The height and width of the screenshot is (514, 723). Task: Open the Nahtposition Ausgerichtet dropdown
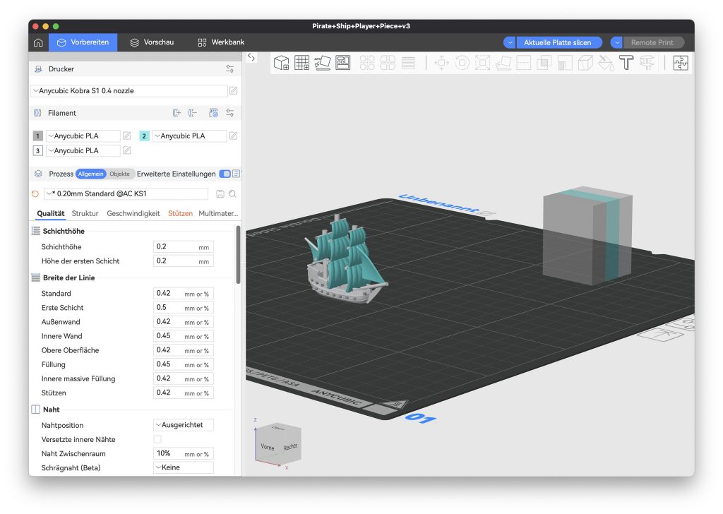click(x=183, y=426)
